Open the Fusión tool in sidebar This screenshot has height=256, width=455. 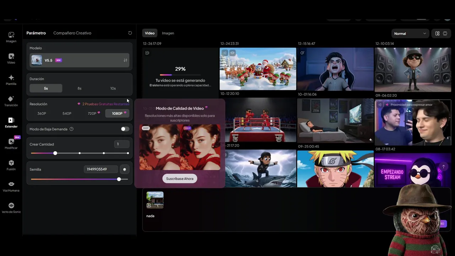coord(11,165)
